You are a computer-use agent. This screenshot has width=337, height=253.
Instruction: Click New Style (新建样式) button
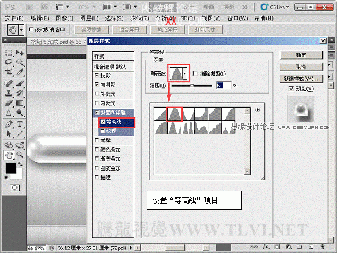click(x=301, y=79)
